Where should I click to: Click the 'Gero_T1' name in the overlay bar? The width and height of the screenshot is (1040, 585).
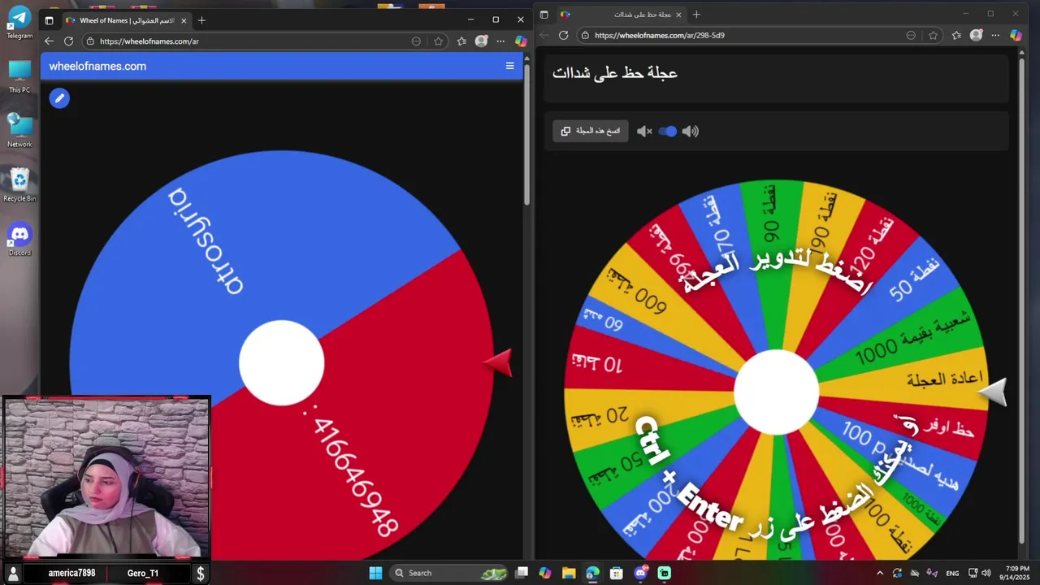point(143,573)
